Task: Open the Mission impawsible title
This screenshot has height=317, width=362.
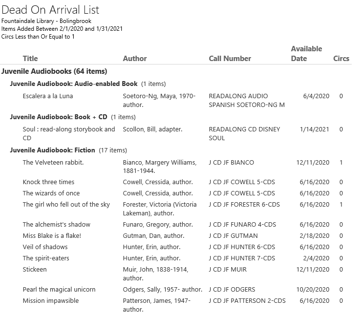Action: (x=50, y=301)
